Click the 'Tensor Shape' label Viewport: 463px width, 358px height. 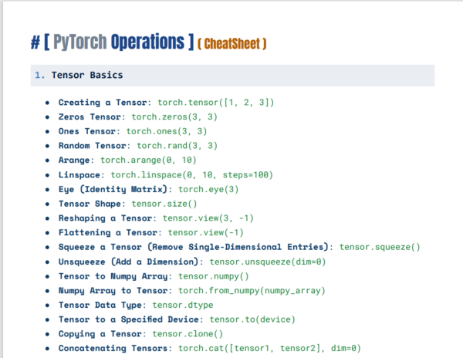click(x=90, y=204)
